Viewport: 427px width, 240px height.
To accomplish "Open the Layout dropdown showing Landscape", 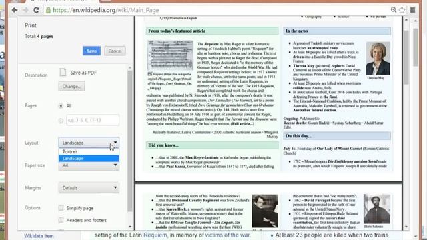I will pos(89,143).
